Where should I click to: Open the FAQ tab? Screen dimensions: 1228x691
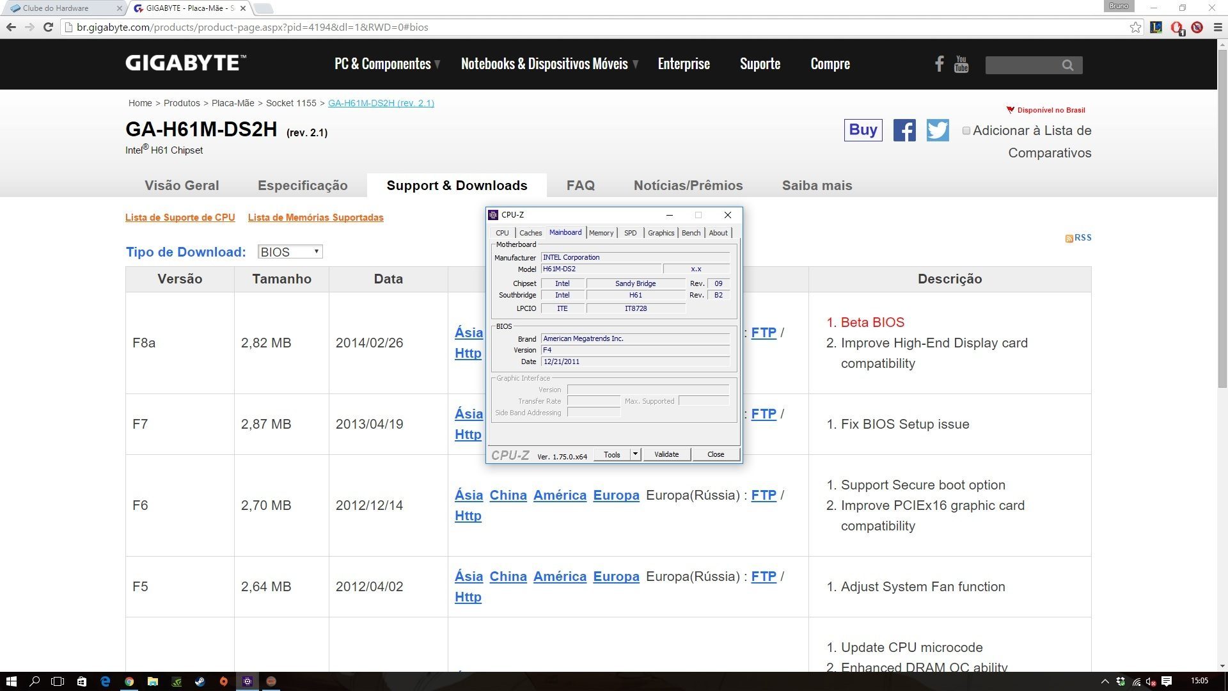pyautogui.click(x=581, y=186)
